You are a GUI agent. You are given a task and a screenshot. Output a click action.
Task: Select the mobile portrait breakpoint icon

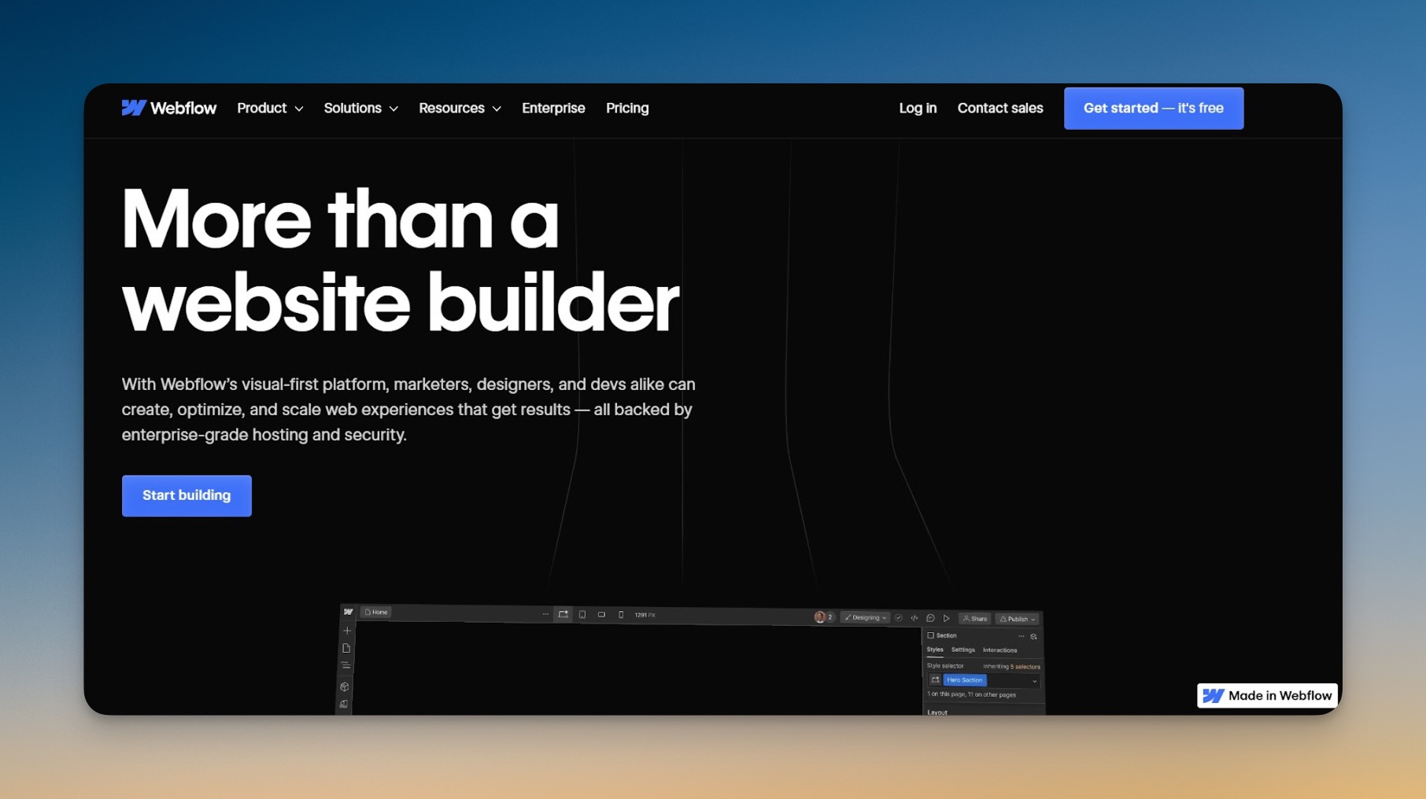tap(621, 615)
